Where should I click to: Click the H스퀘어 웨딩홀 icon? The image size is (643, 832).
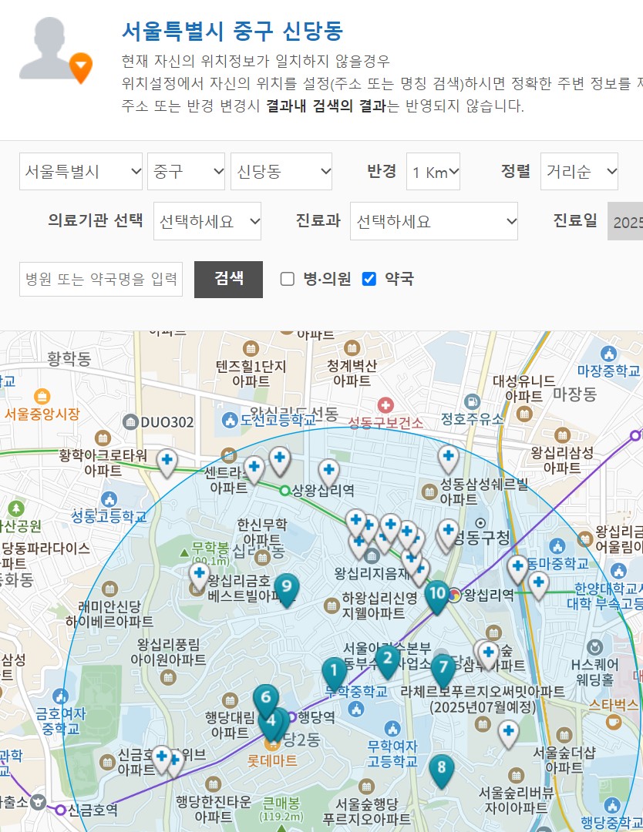[594, 647]
